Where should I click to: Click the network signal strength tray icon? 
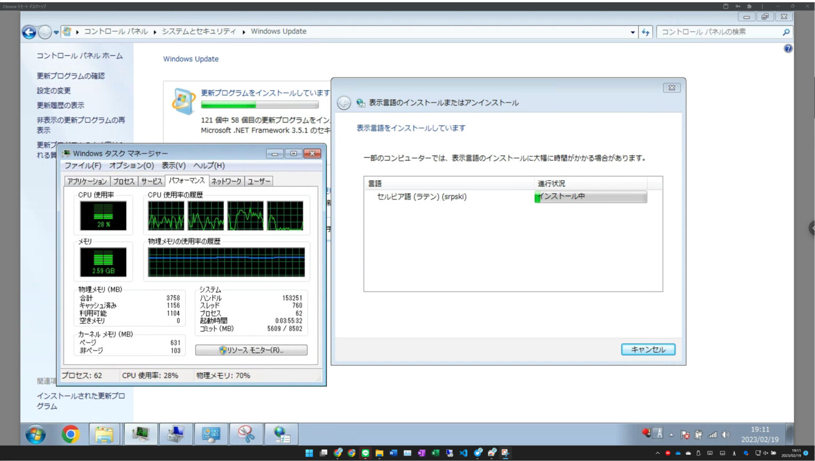tap(713, 434)
